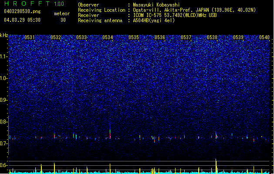
Task: Click the 0534 time marker
Action: click(x=108, y=37)
